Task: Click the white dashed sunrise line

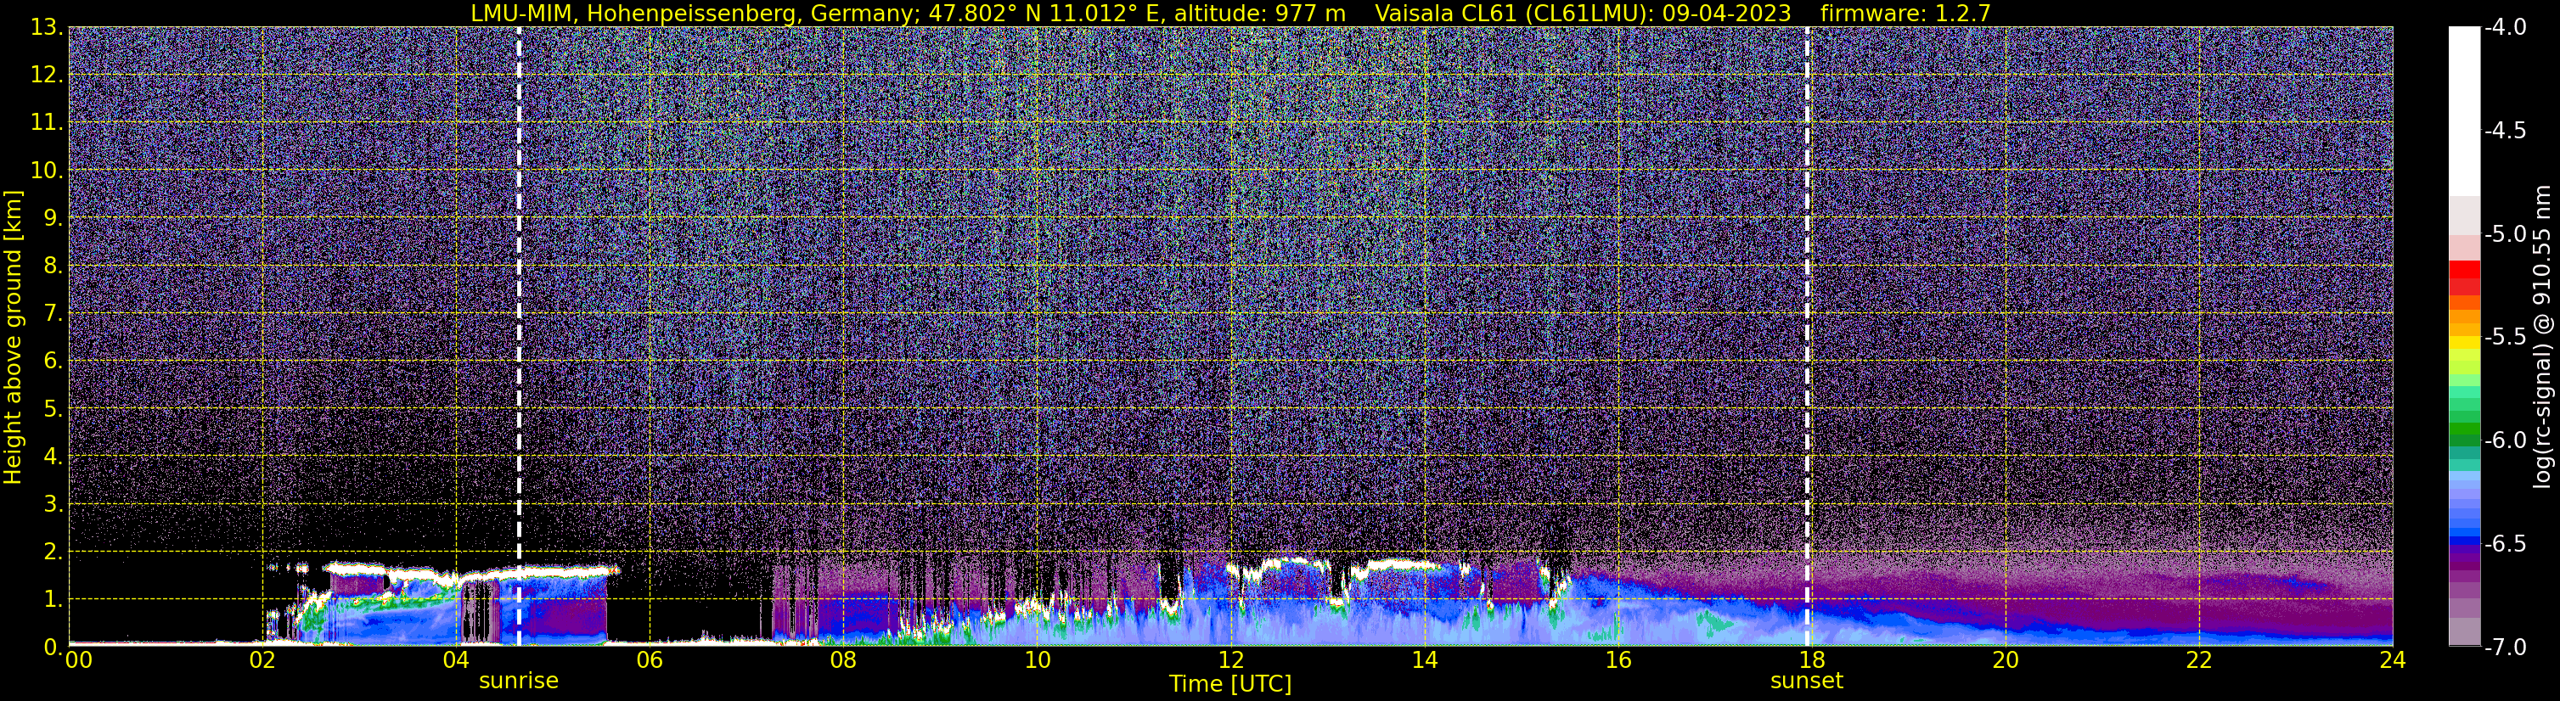Action: (x=519, y=337)
